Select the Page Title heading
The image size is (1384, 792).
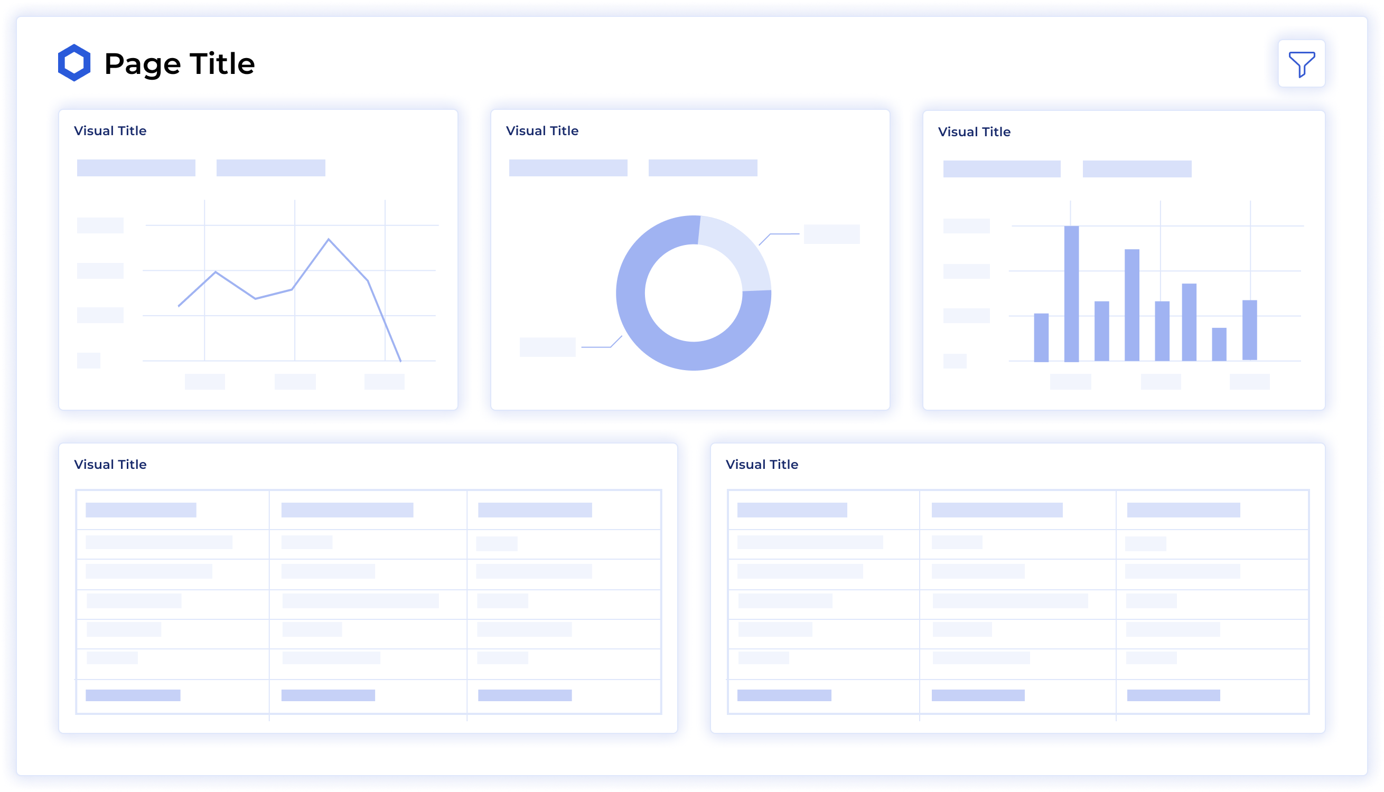(180, 64)
